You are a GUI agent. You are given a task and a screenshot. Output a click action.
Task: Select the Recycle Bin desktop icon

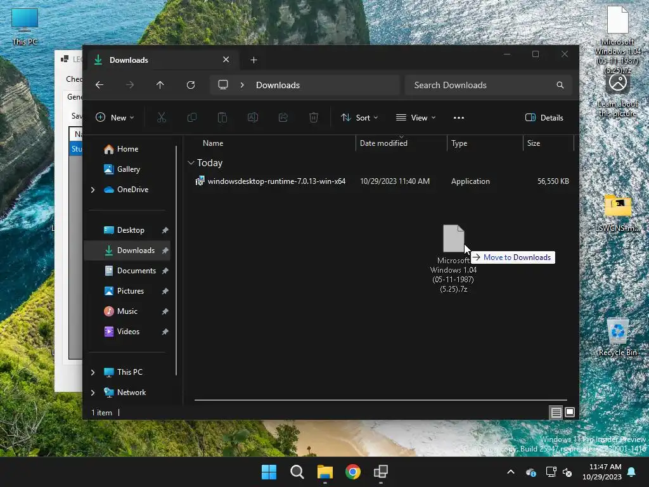point(617,337)
